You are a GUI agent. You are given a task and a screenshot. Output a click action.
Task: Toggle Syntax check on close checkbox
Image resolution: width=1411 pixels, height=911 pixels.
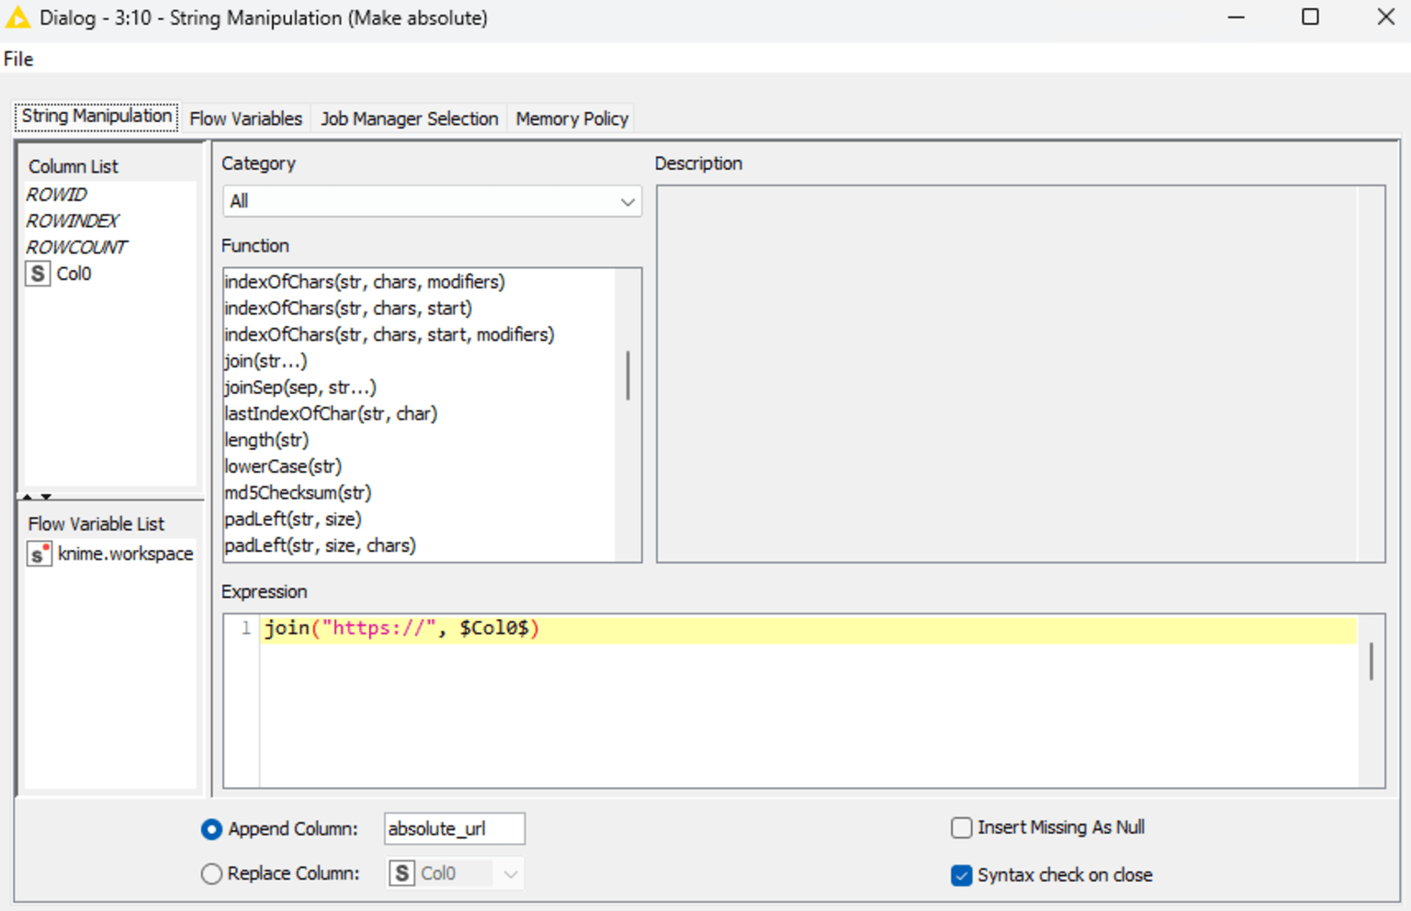[962, 875]
